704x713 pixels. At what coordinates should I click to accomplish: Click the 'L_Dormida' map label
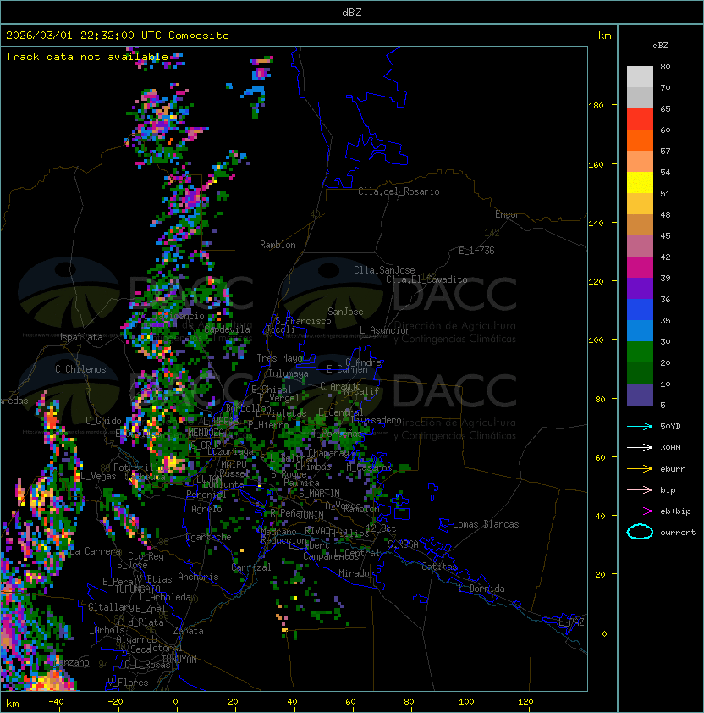point(481,589)
